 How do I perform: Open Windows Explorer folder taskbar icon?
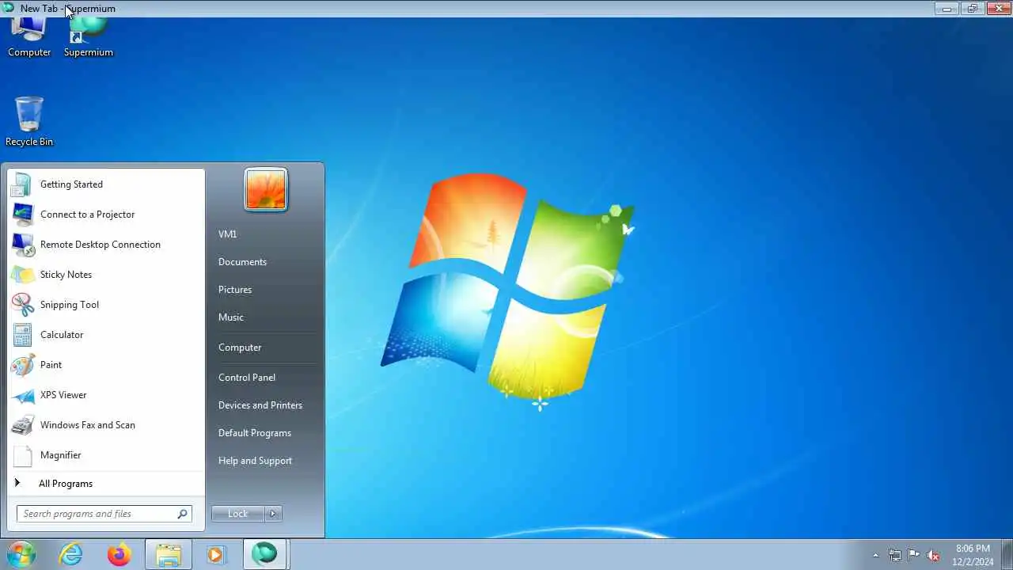point(168,555)
